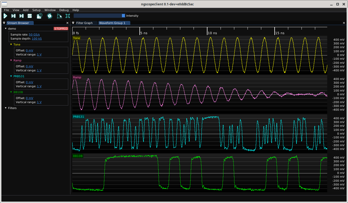Viewport: 348px width, 203px height.
Task: Open the Add menu
Action: coord(26,10)
